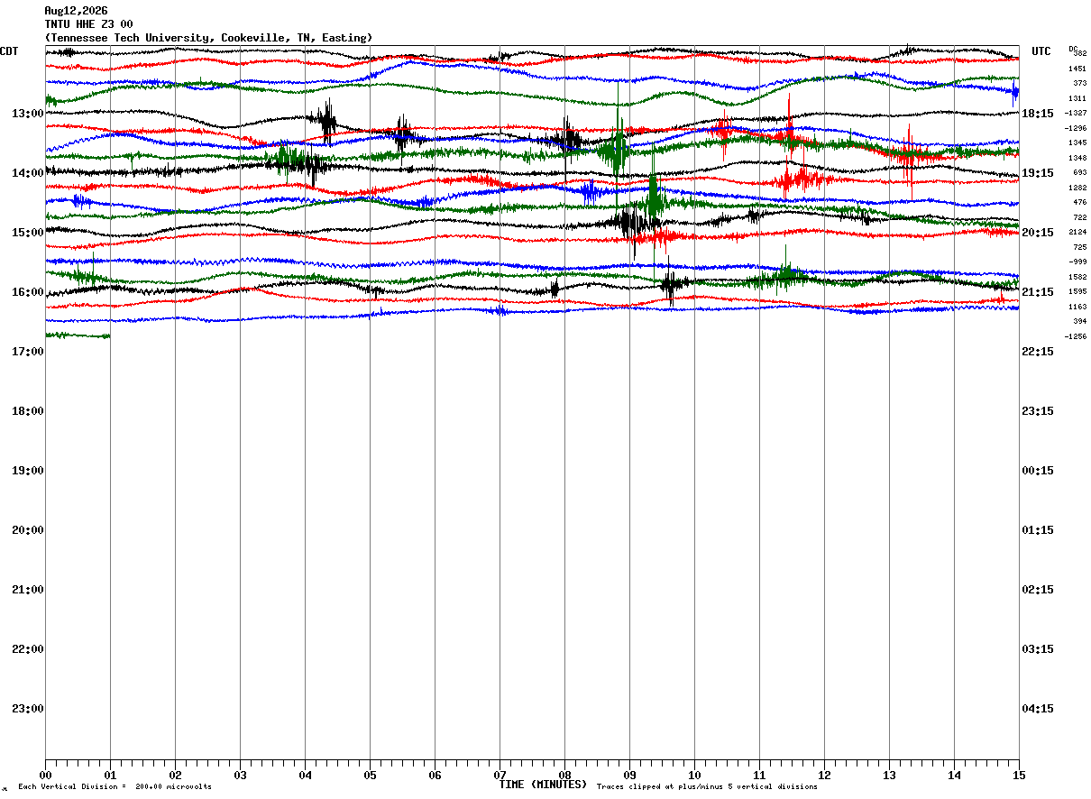This screenshot has height=799, width=1091.
Task: Click the 21:00 CDT time label
Action: [28, 590]
